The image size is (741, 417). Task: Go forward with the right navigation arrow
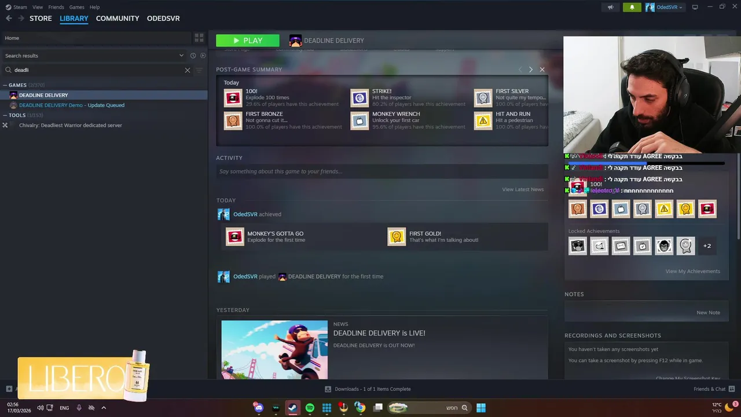[x=21, y=19]
